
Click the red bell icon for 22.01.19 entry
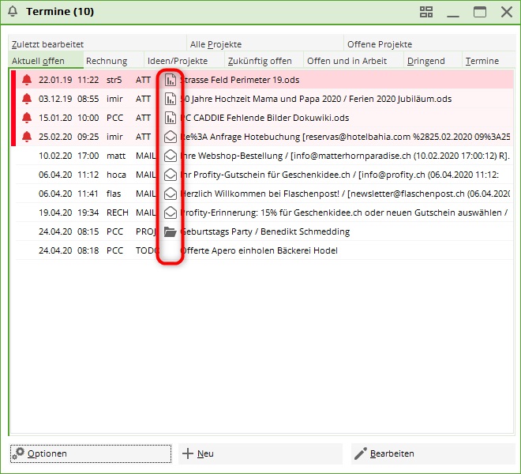point(27,80)
